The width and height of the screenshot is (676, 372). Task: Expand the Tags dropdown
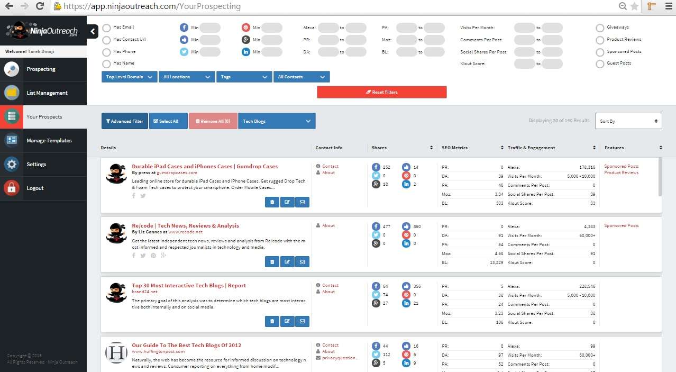pyautogui.click(x=244, y=77)
